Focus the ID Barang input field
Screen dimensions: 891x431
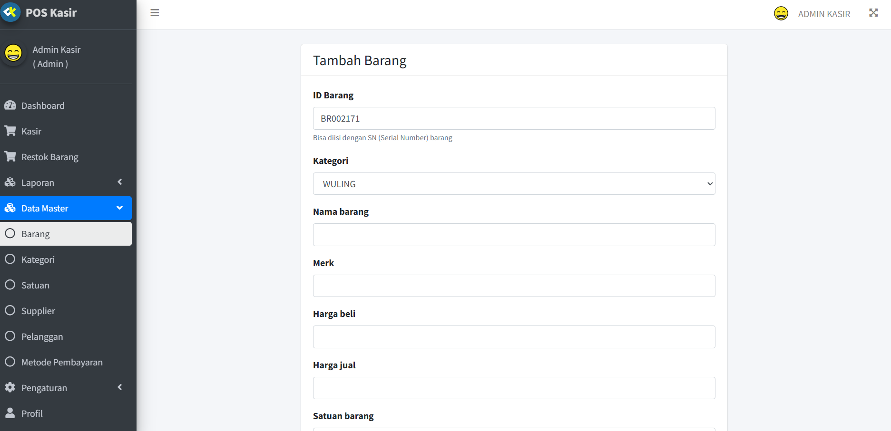(x=514, y=118)
